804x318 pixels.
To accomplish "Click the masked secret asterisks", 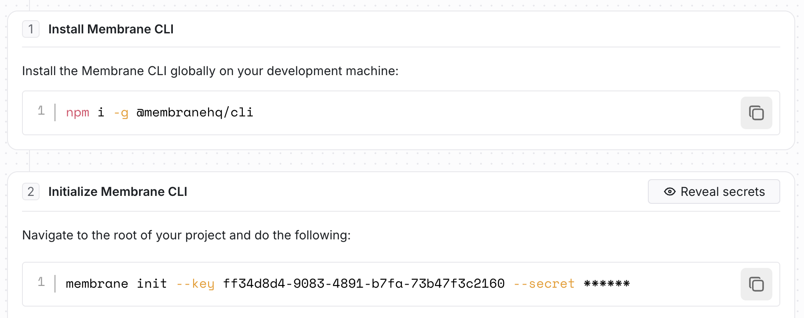I will (x=607, y=284).
